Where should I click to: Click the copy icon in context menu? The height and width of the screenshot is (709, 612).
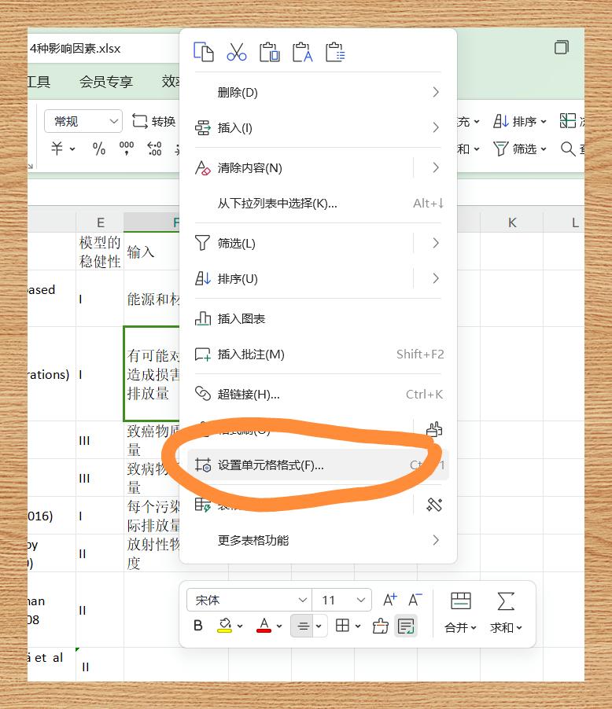203,52
